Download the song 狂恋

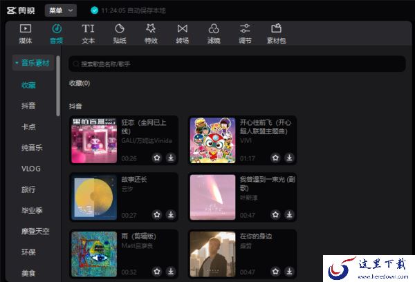(x=171, y=158)
